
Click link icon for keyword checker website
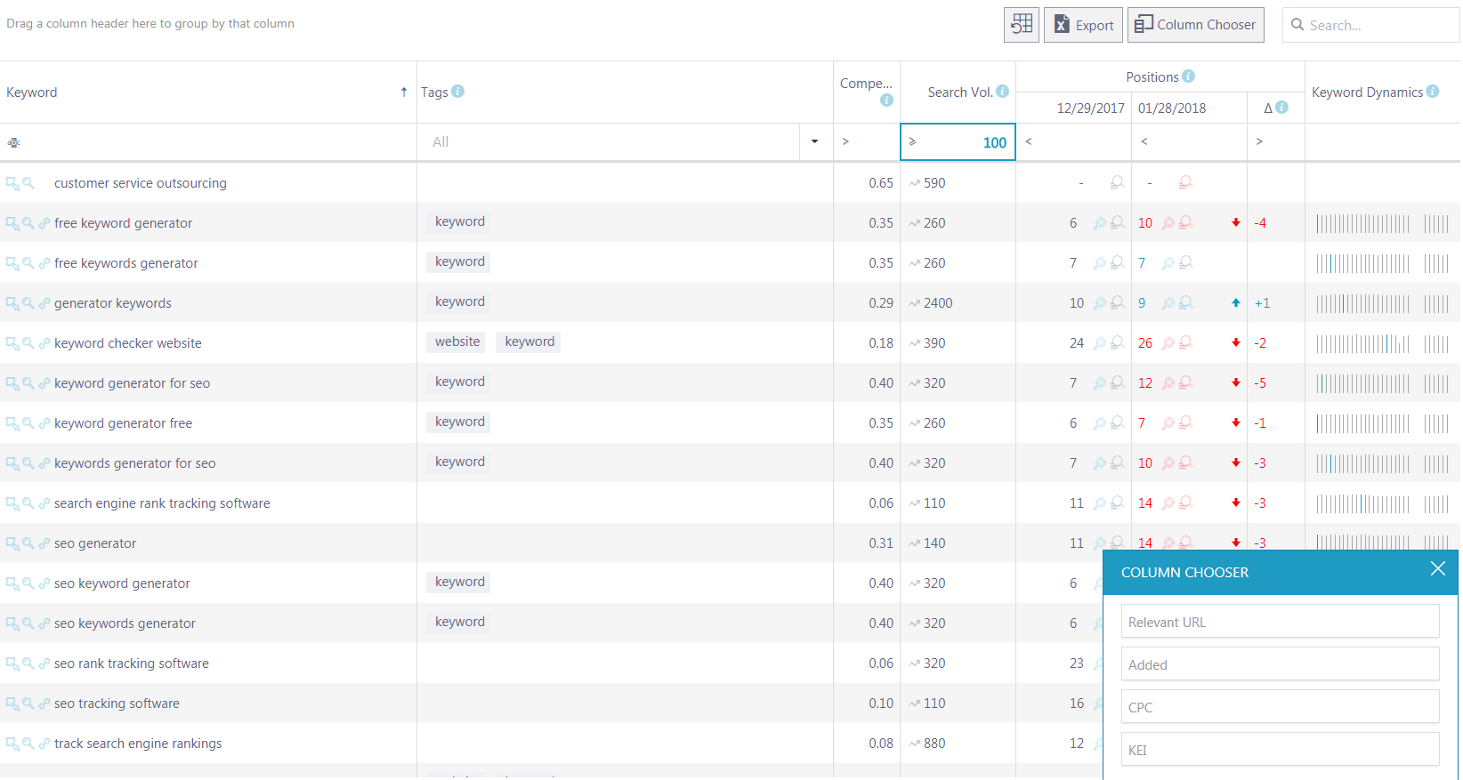(x=44, y=343)
